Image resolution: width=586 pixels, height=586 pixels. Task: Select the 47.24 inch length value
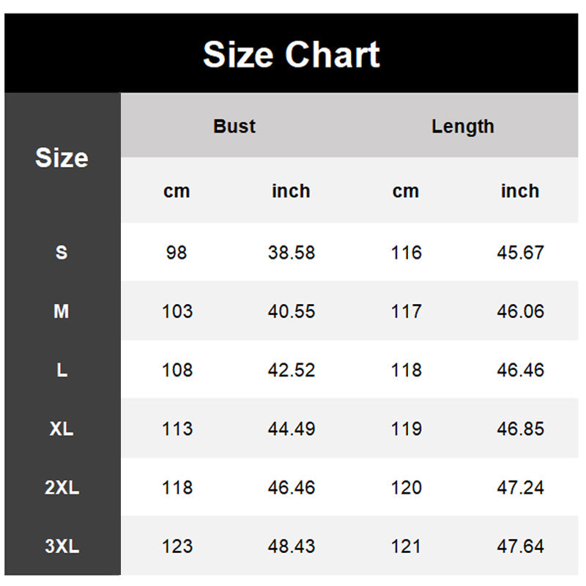[520, 487]
